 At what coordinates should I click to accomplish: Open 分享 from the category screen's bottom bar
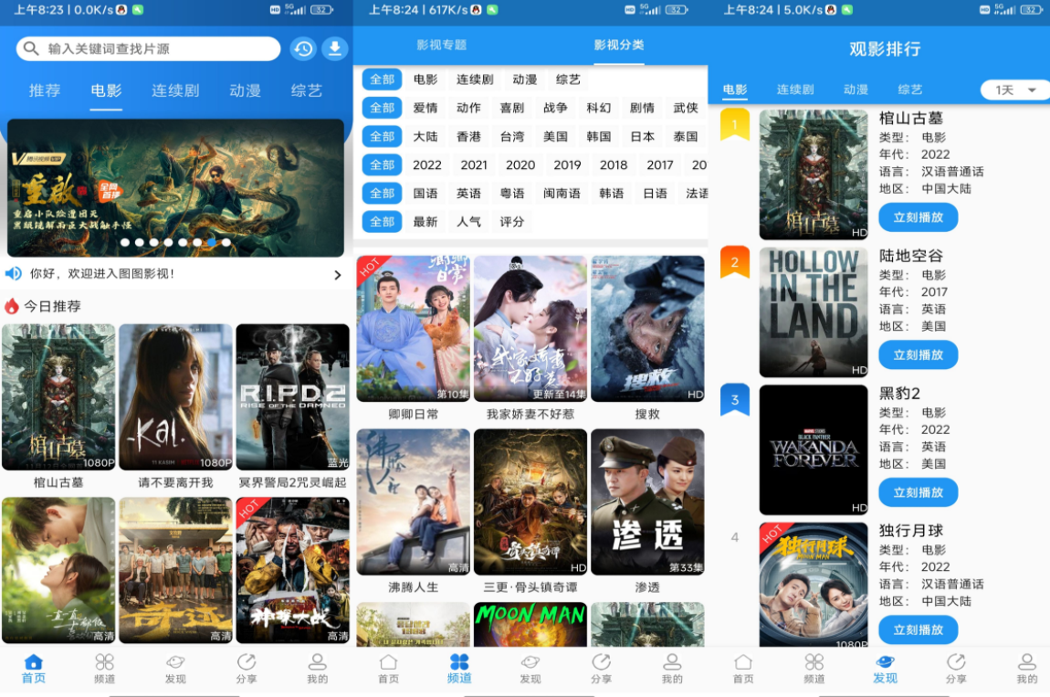pos(602,668)
